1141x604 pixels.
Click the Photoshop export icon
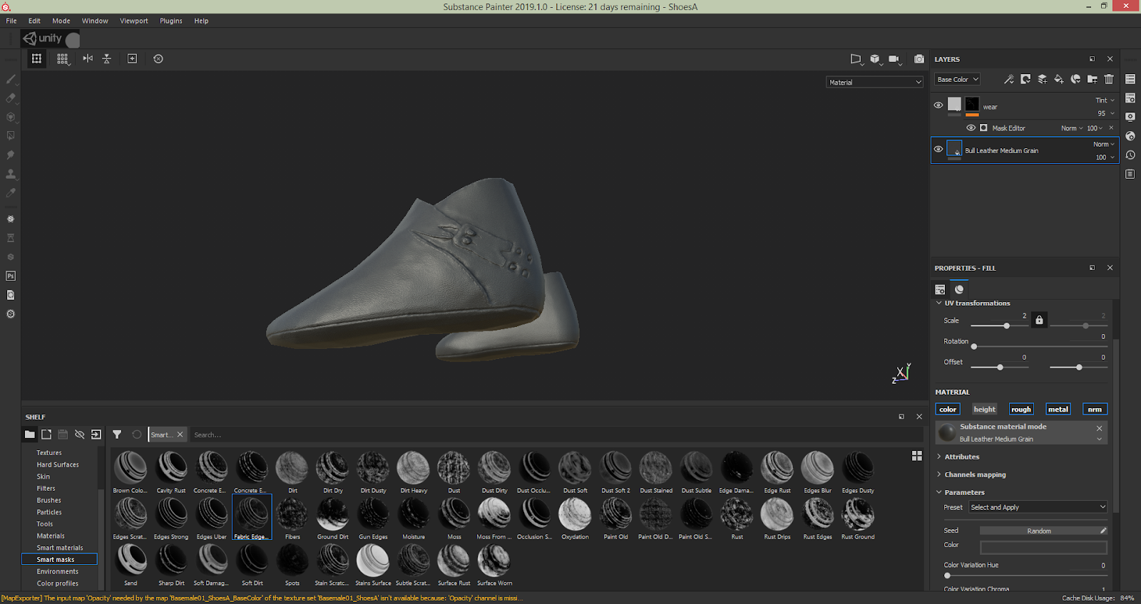click(11, 276)
